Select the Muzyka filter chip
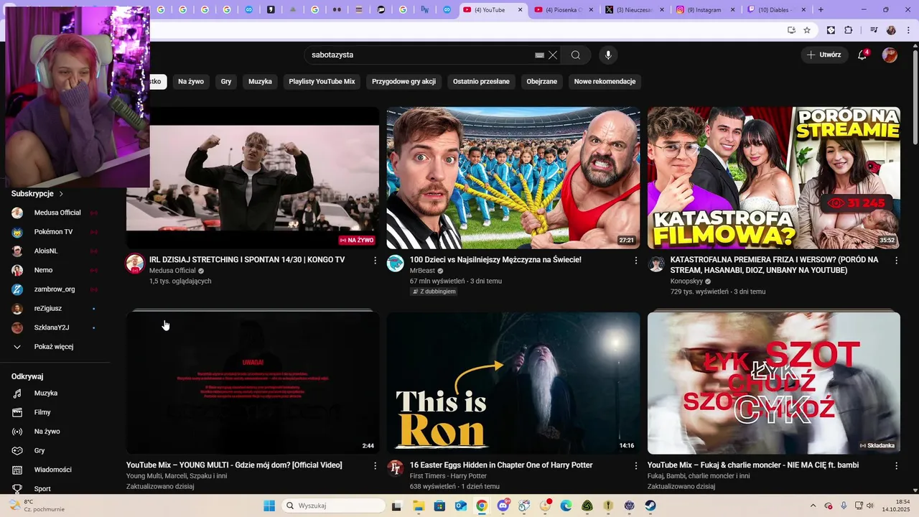 [260, 82]
